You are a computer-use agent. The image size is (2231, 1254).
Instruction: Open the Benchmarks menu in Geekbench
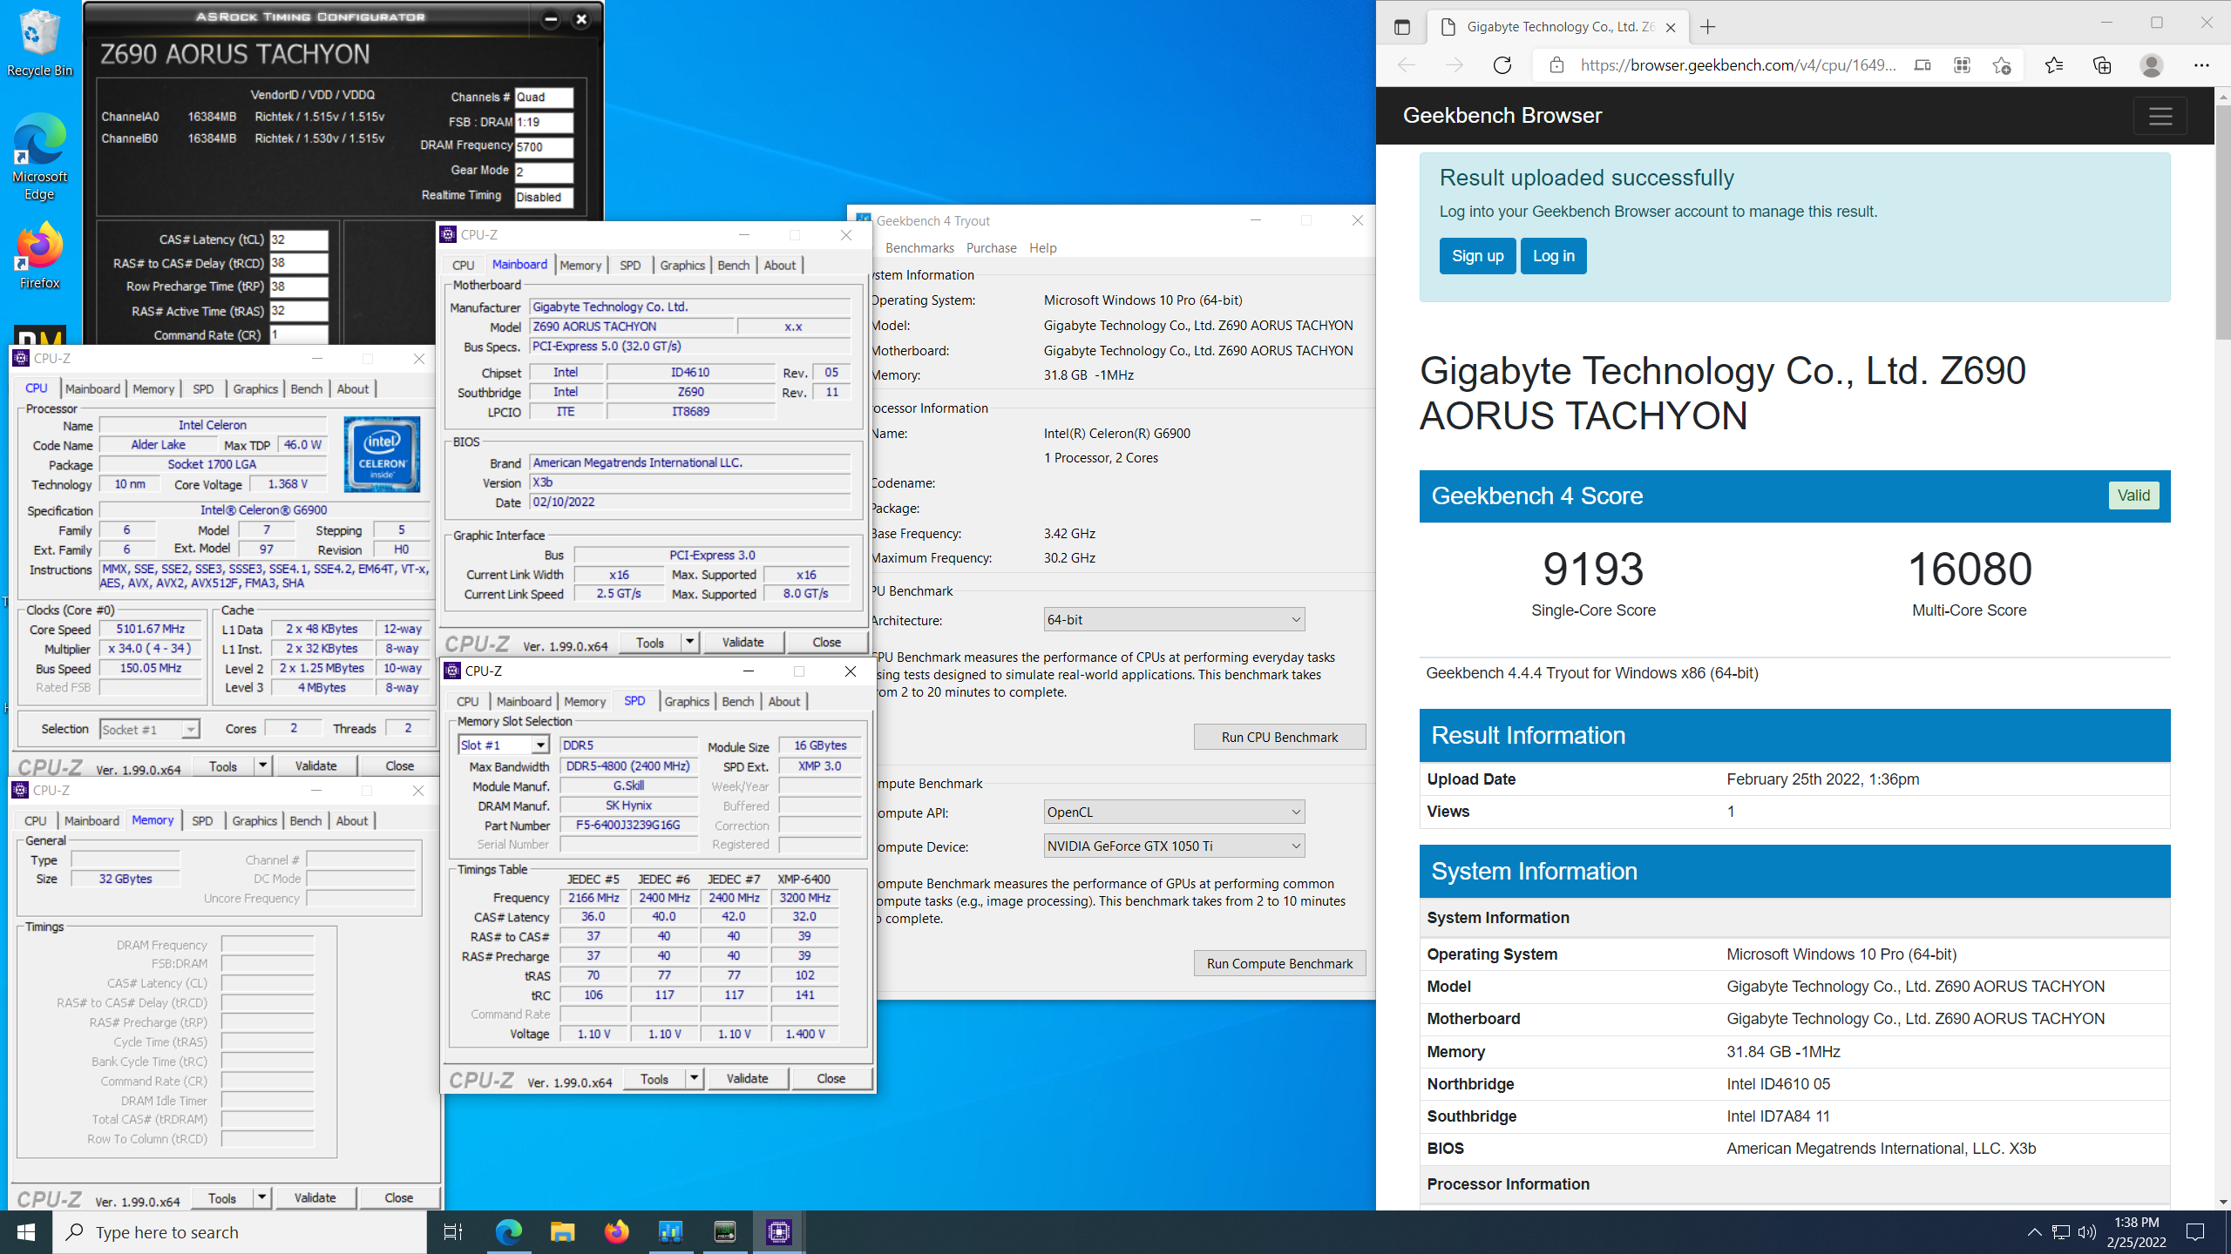pyautogui.click(x=919, y=248)
